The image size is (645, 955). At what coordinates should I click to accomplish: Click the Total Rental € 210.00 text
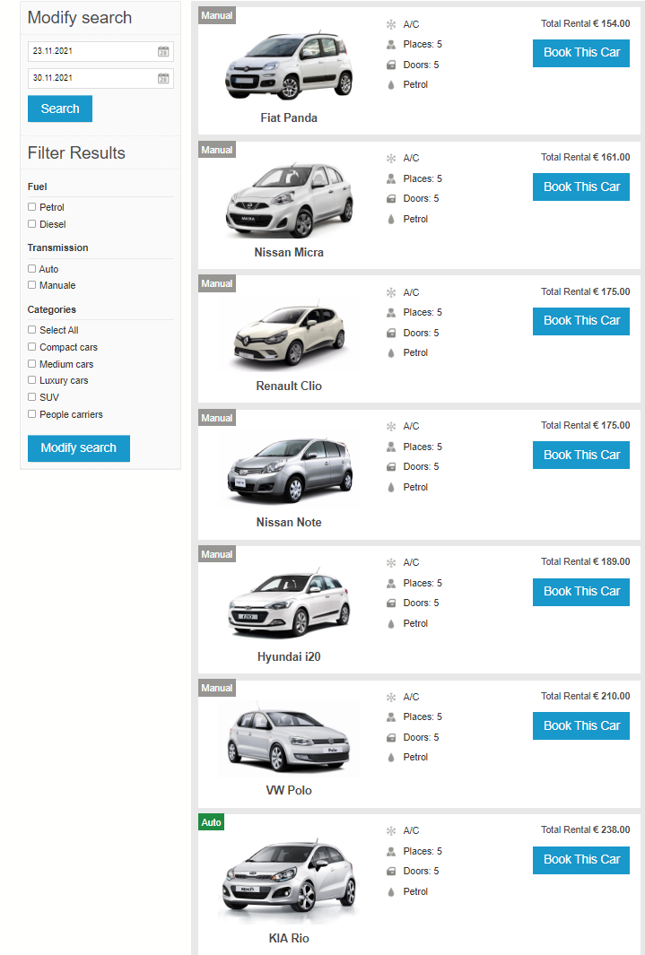coord(585,696)
